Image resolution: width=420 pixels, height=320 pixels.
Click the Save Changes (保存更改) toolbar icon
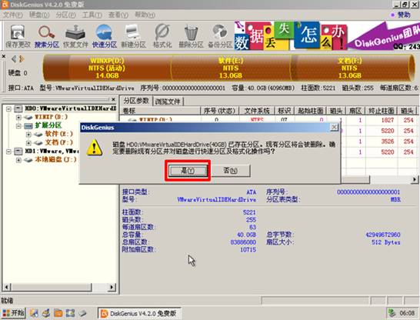click(x=18, y=36)
